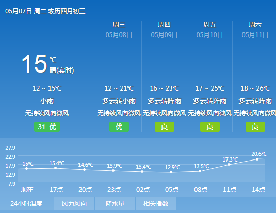276x213 pixels.
Task: Click the 多云转阵雨 text under 周四
Action: click(165, 101)
